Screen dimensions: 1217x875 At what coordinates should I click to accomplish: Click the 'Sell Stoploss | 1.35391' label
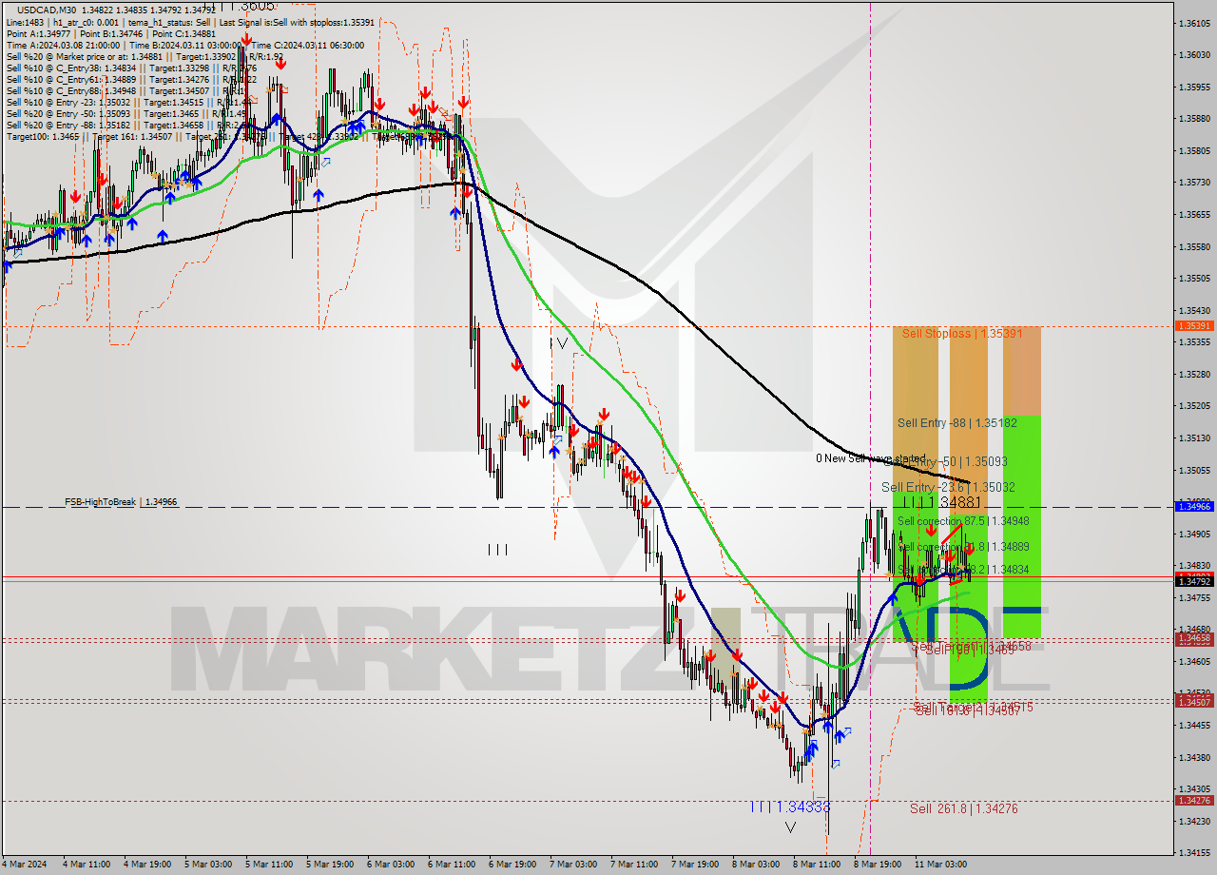point(962,334)
